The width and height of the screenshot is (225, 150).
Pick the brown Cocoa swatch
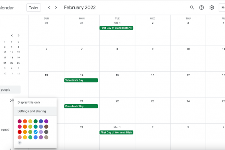[x=46, y=127]
